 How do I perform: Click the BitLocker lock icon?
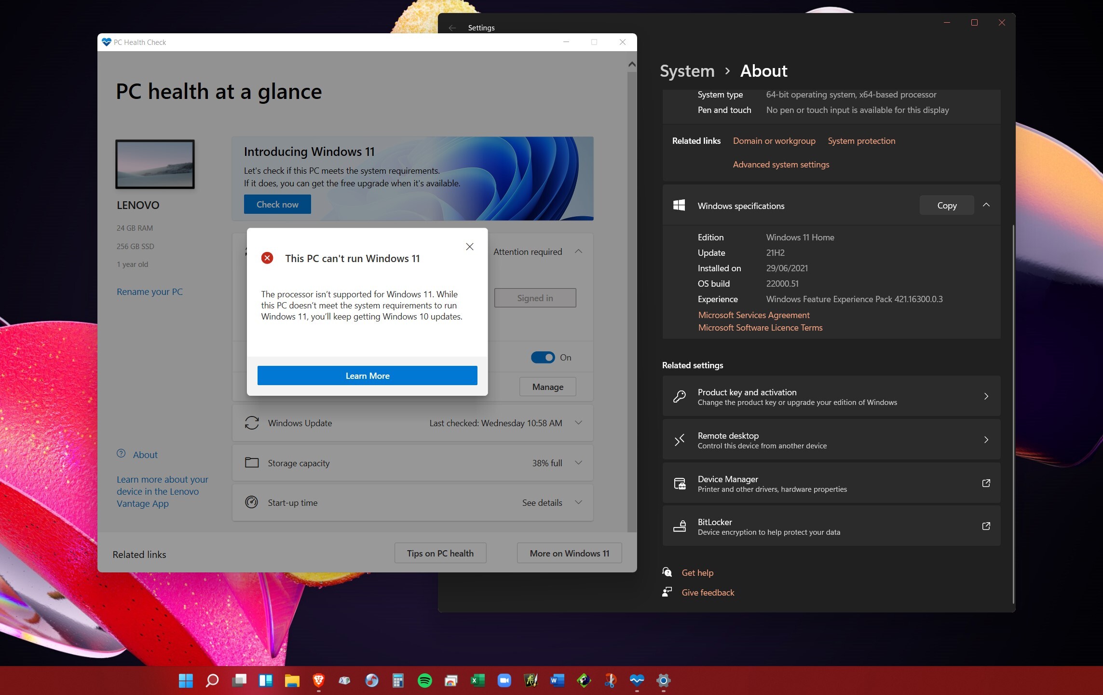pos(680,526)
